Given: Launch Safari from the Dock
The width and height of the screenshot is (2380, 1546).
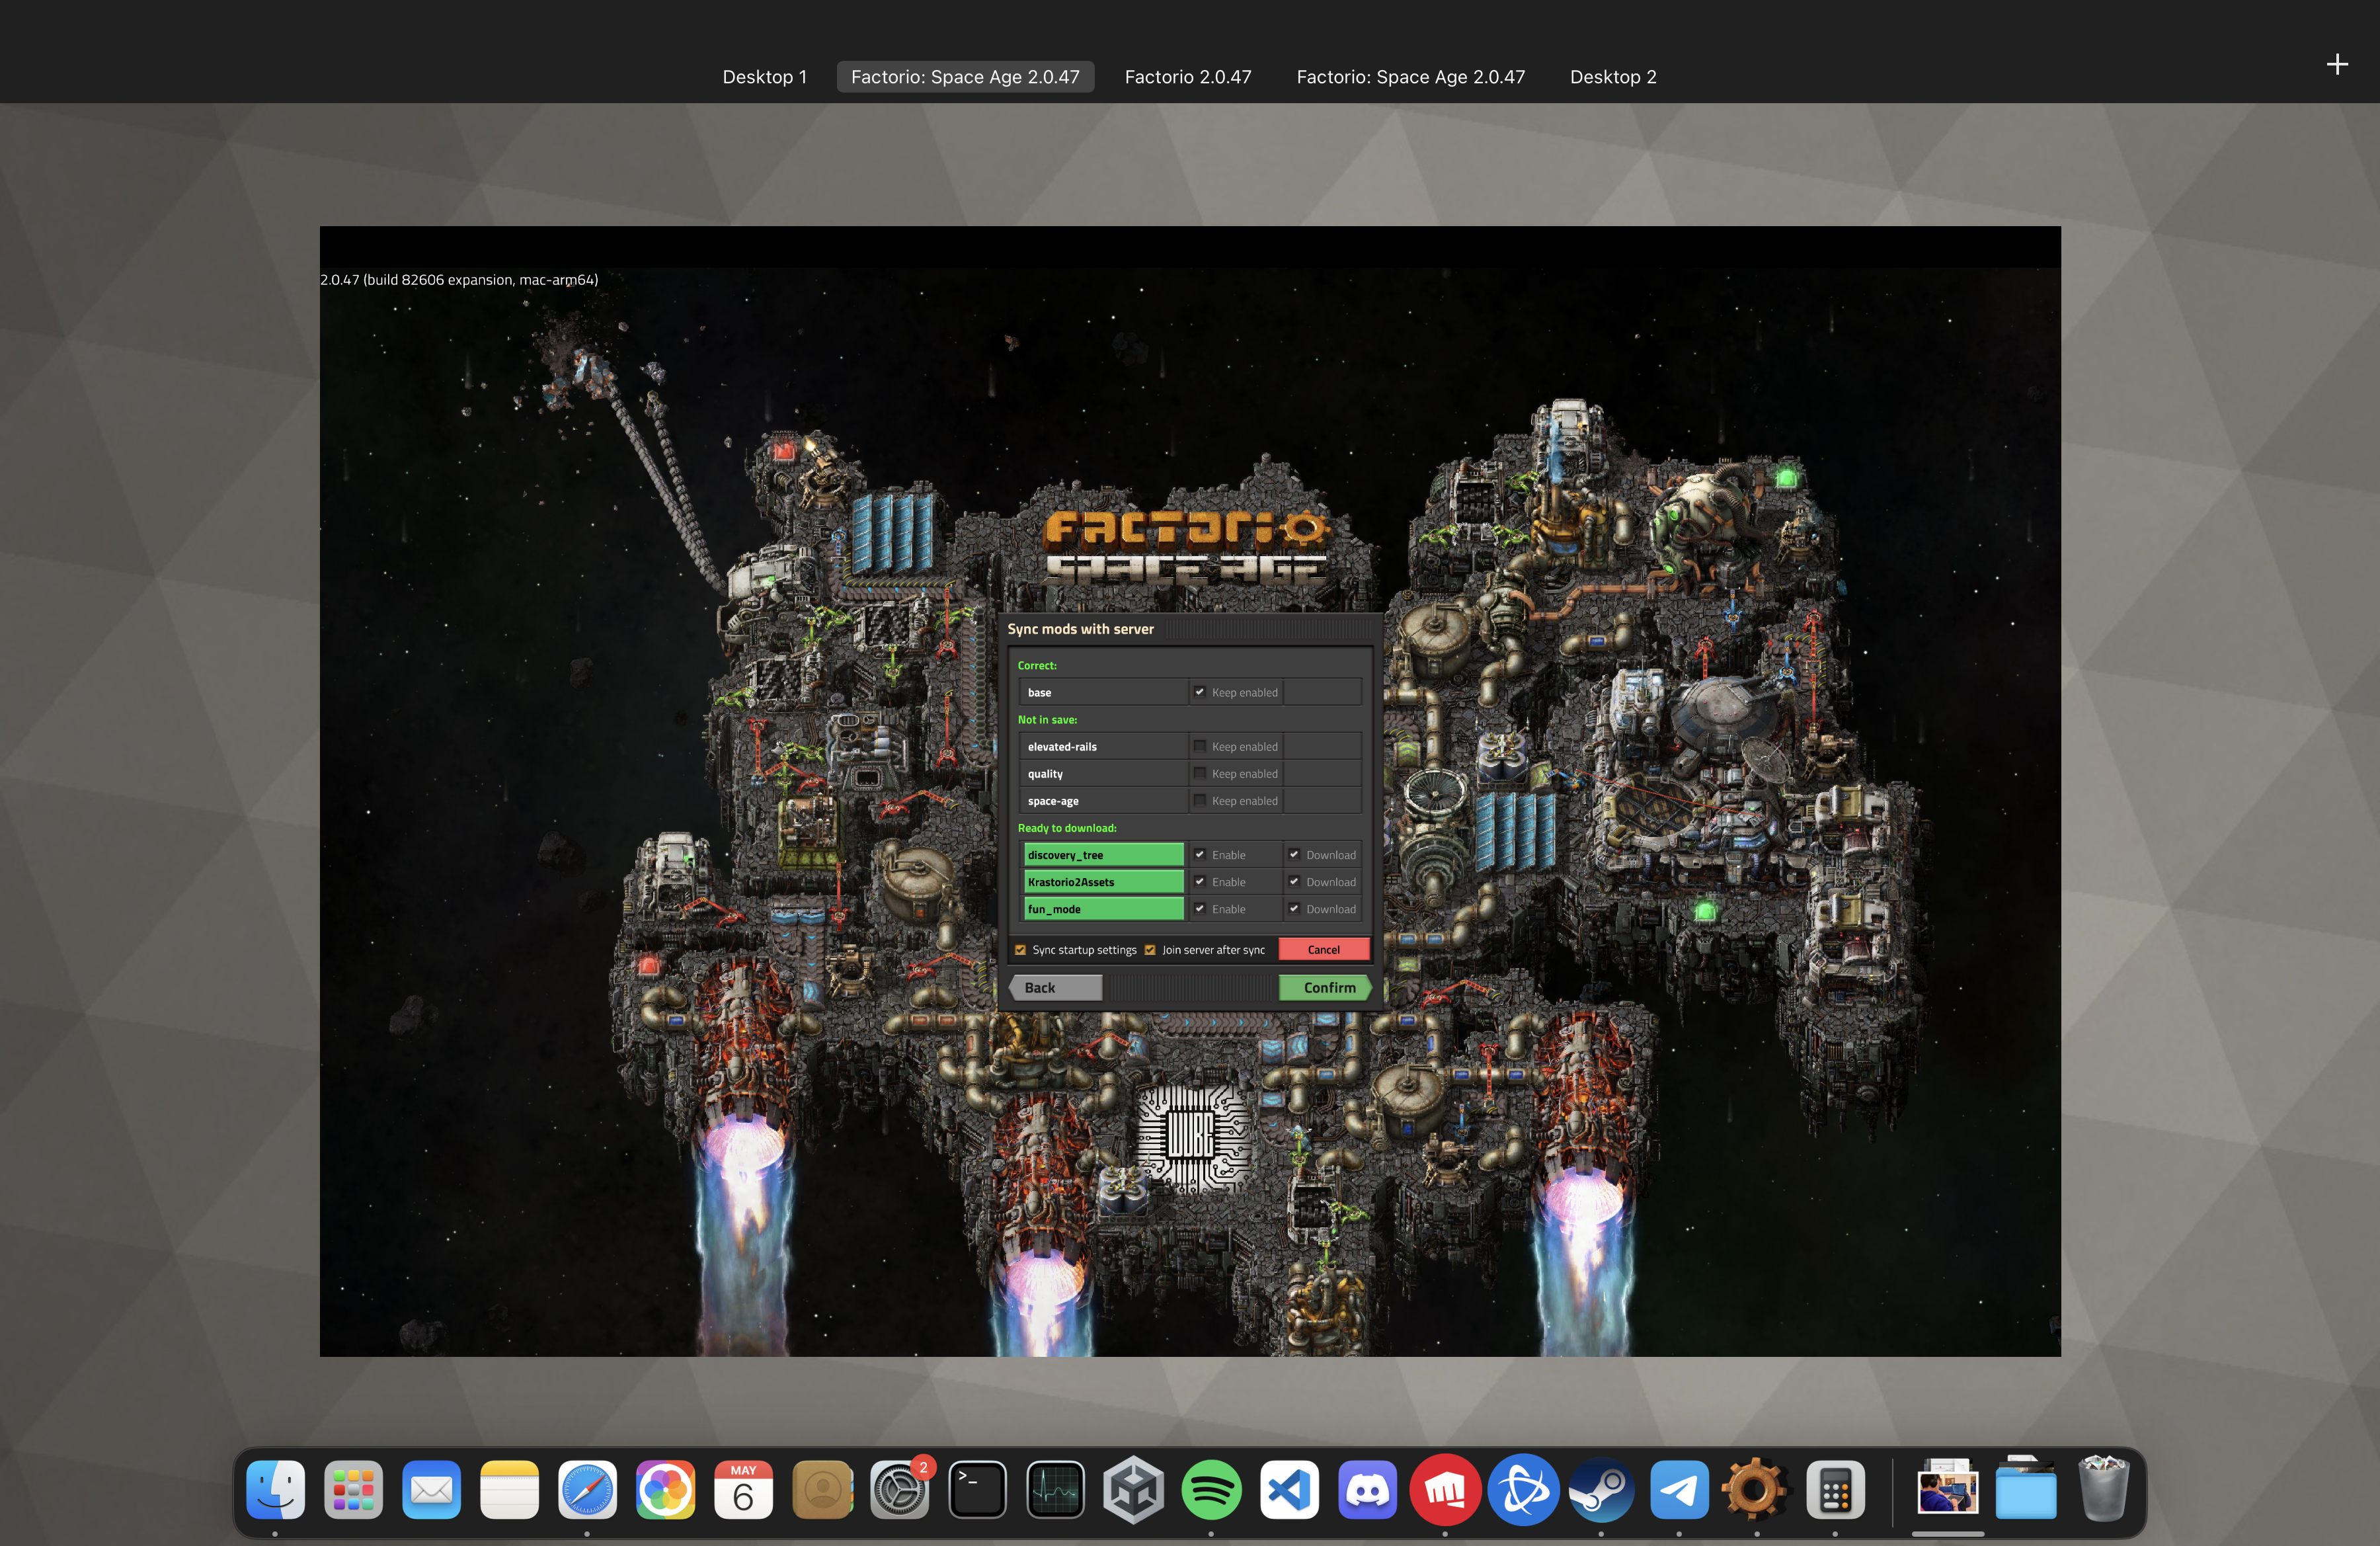Looking at the screenshot, I should pyautogui.click(x=587, y=1489).
